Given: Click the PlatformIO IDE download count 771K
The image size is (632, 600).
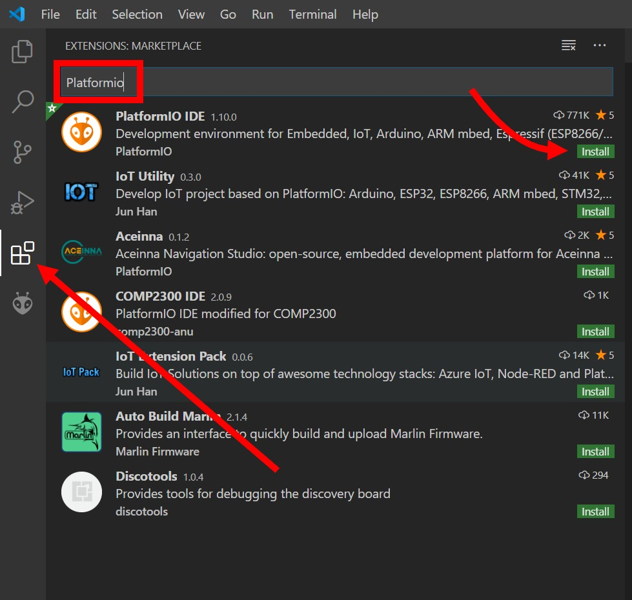Looking at the screenshot, I should pyautogui.click(x=571, y=115).
